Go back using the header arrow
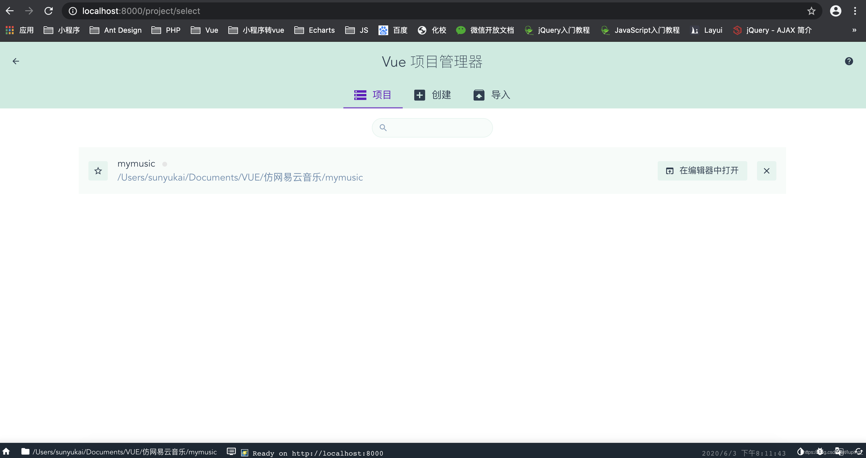The image size is (866, 458). [16, 61]
